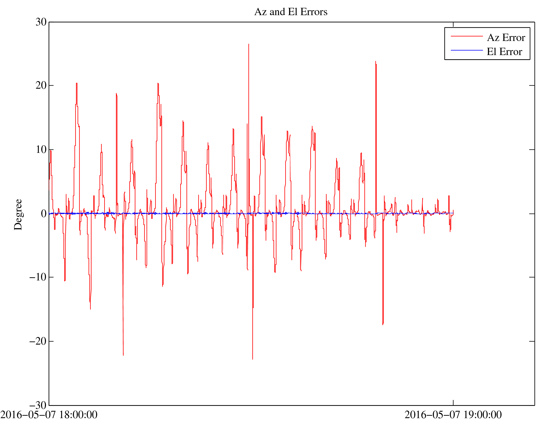Click the tallest red spike peak above 25
This screenshot has width=542, height=439.
[x=248, y=44]
